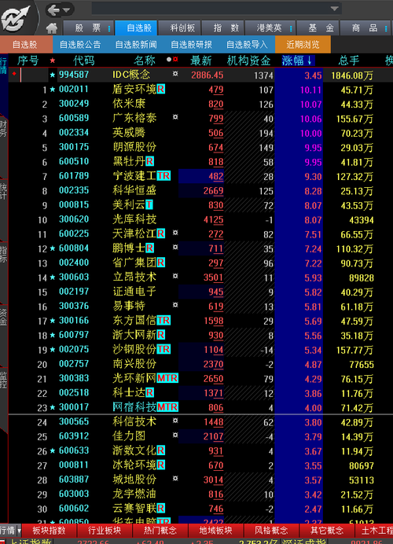393x544 pixels.
Task: Click the MTR badge on 网宿科技
Action: click(x=167, y=407)
